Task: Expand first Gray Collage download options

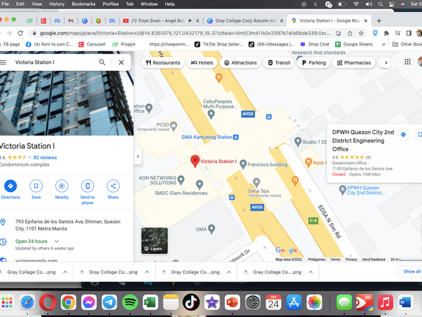Action: tap(65, 272)
